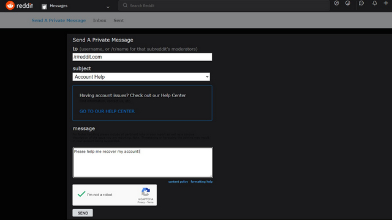
Task: Open the Popular compass icon
Action: pyautogui.click(x=336, y=3)
